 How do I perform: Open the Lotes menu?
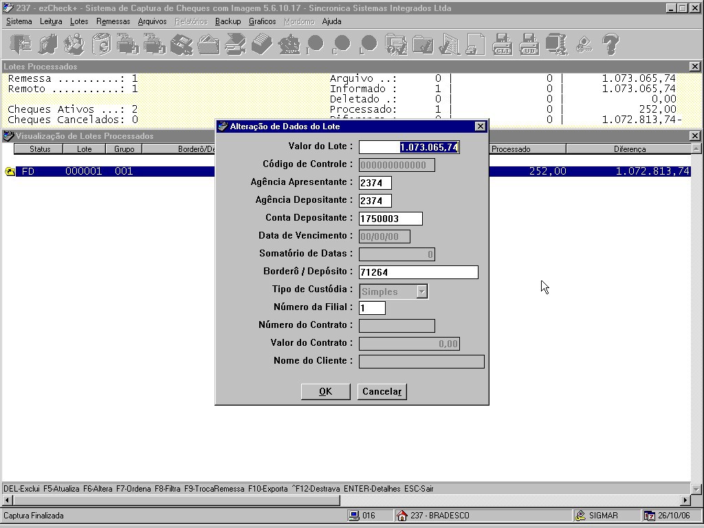coord(79,21)
